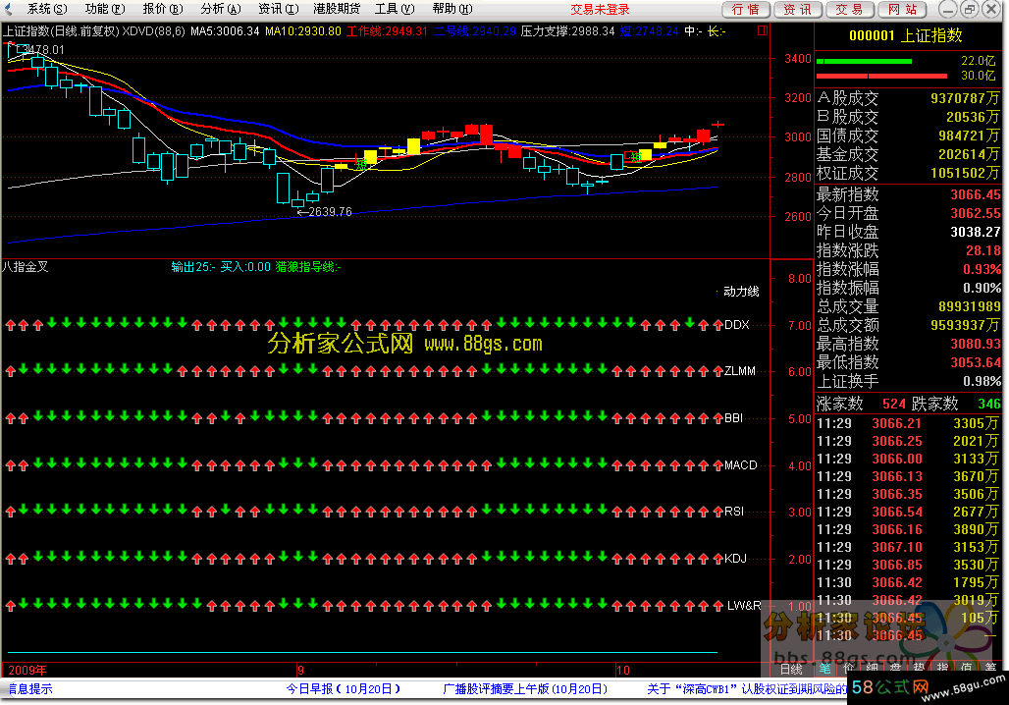Click the green buy volume bar 22.0亿
This screenshot has height=705, width=1009.
pos(864,61)
